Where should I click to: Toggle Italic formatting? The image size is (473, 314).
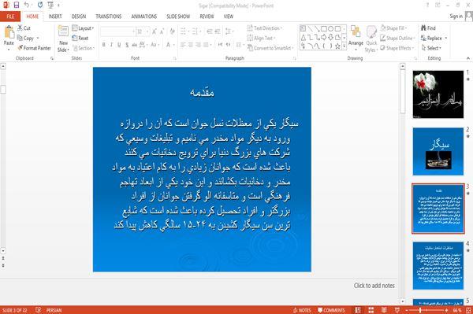pyautogui.click(x=111, y=45)
